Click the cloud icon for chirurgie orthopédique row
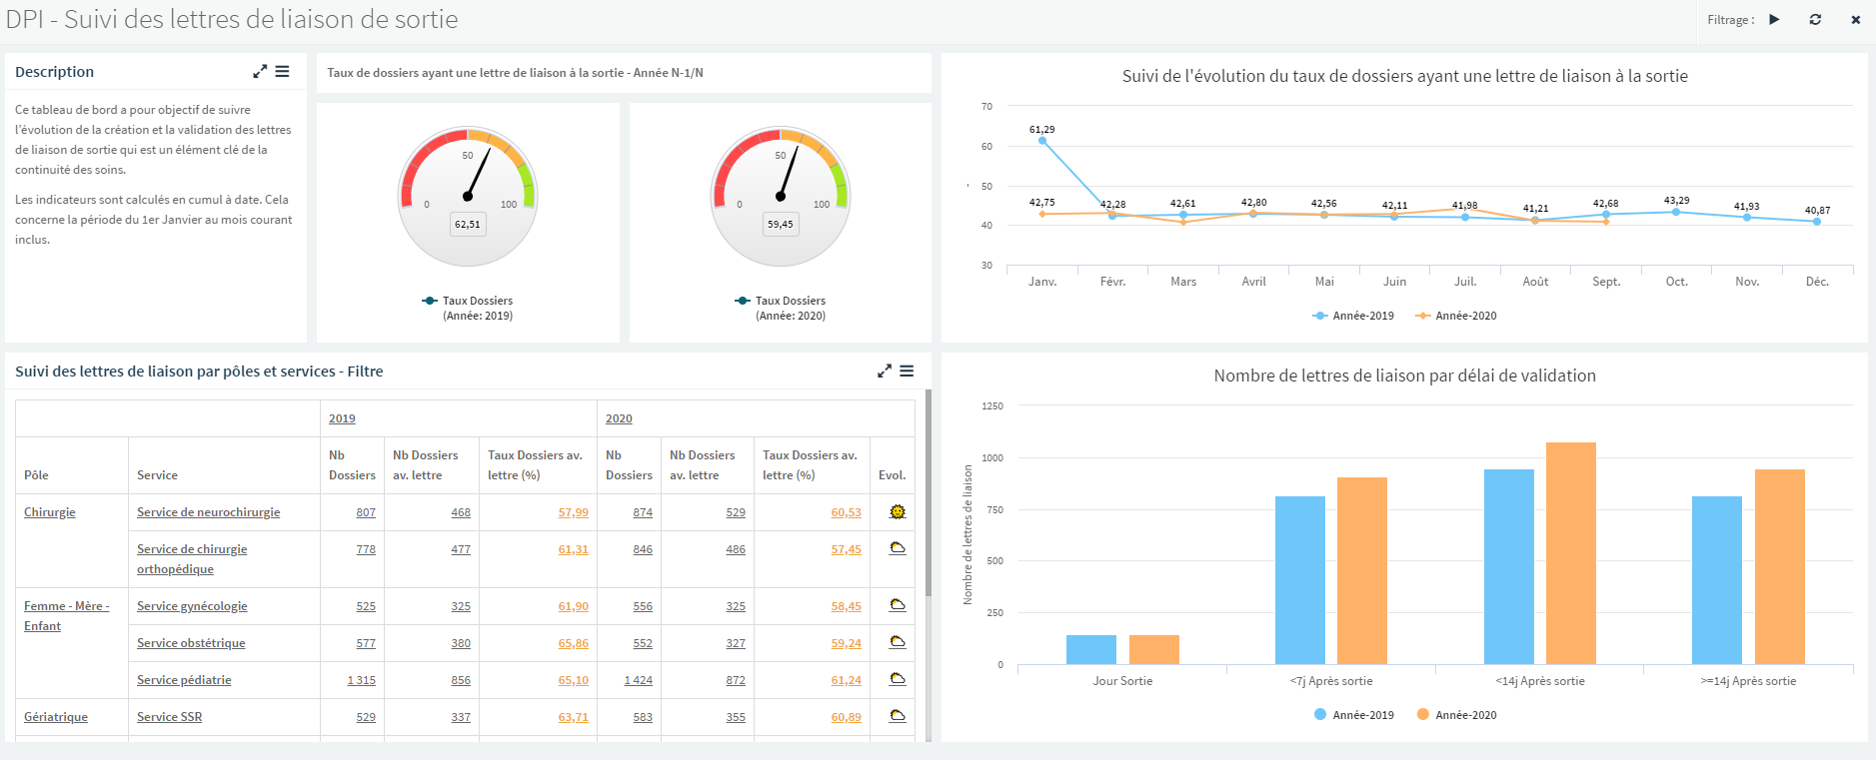This screenshot has height=760, width=1876. pyautogui.click(x=898, y=548)
